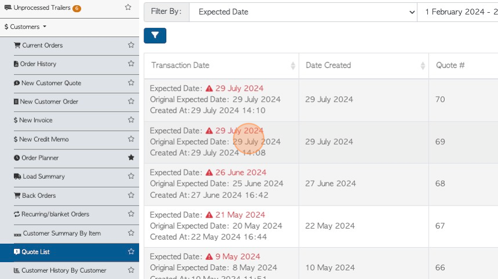The image size is (498, 279).
Task: Click the warning icon on quote 70
Action: tap(209, 88)
